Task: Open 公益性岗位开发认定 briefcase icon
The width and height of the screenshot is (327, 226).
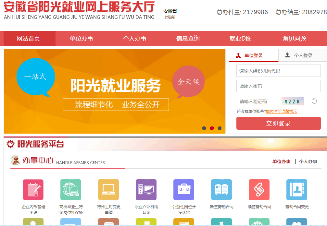Action: tap(183, 190)
